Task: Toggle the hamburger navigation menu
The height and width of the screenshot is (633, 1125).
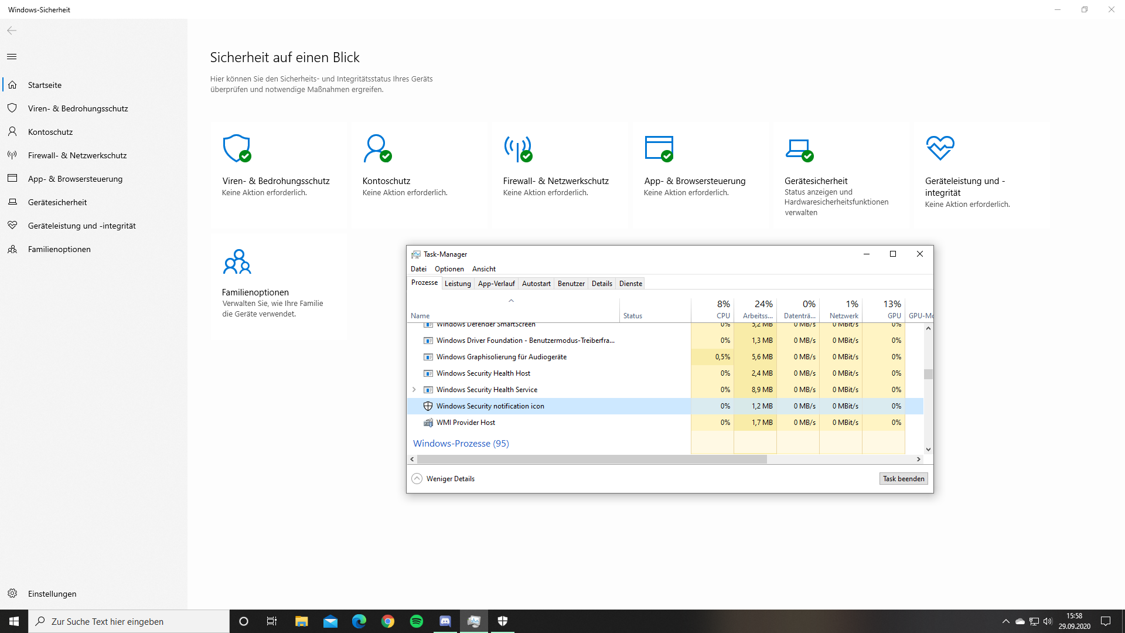Action: pos(12,57)
